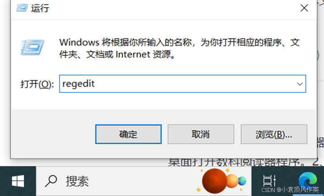Launch Microsoft Edge from the taskbar
Screen dimensions: 324x196
(308, 180)
